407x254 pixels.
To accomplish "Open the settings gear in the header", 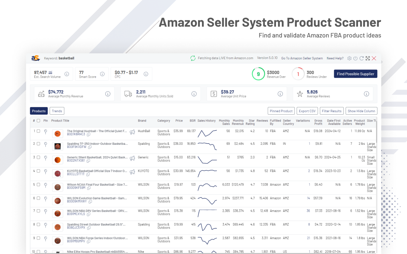I will click(x=349, y=58).
